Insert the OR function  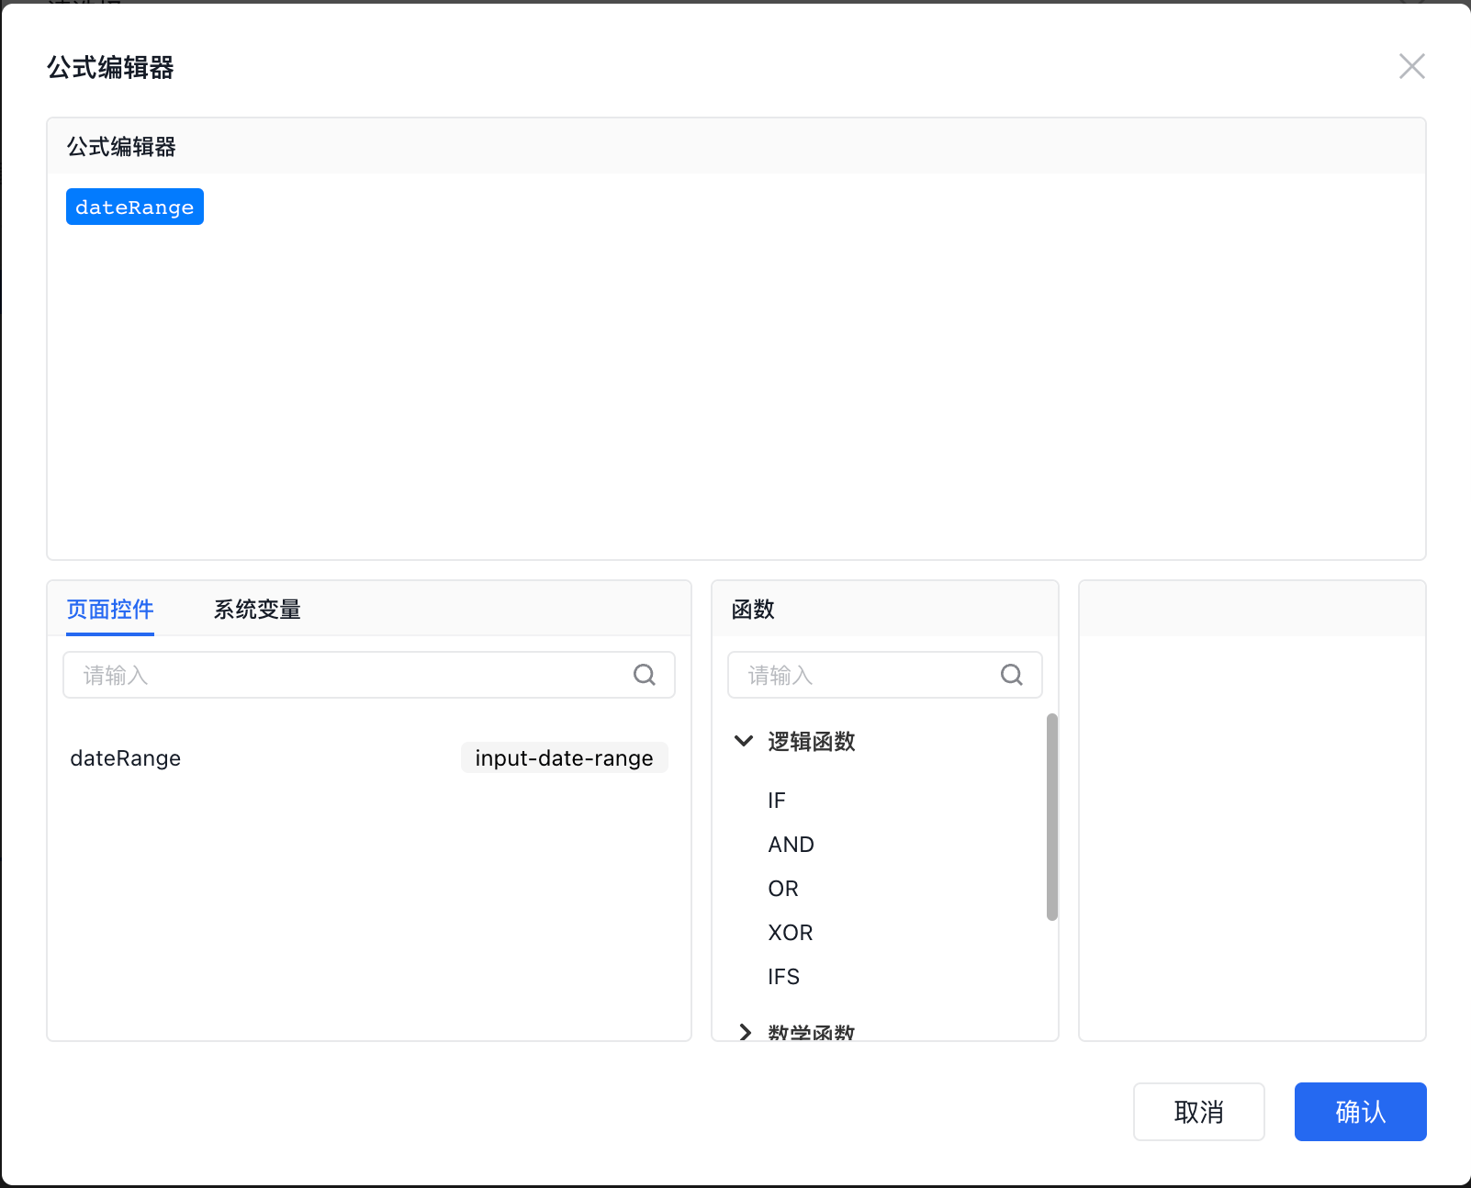[x=783, y=889]
